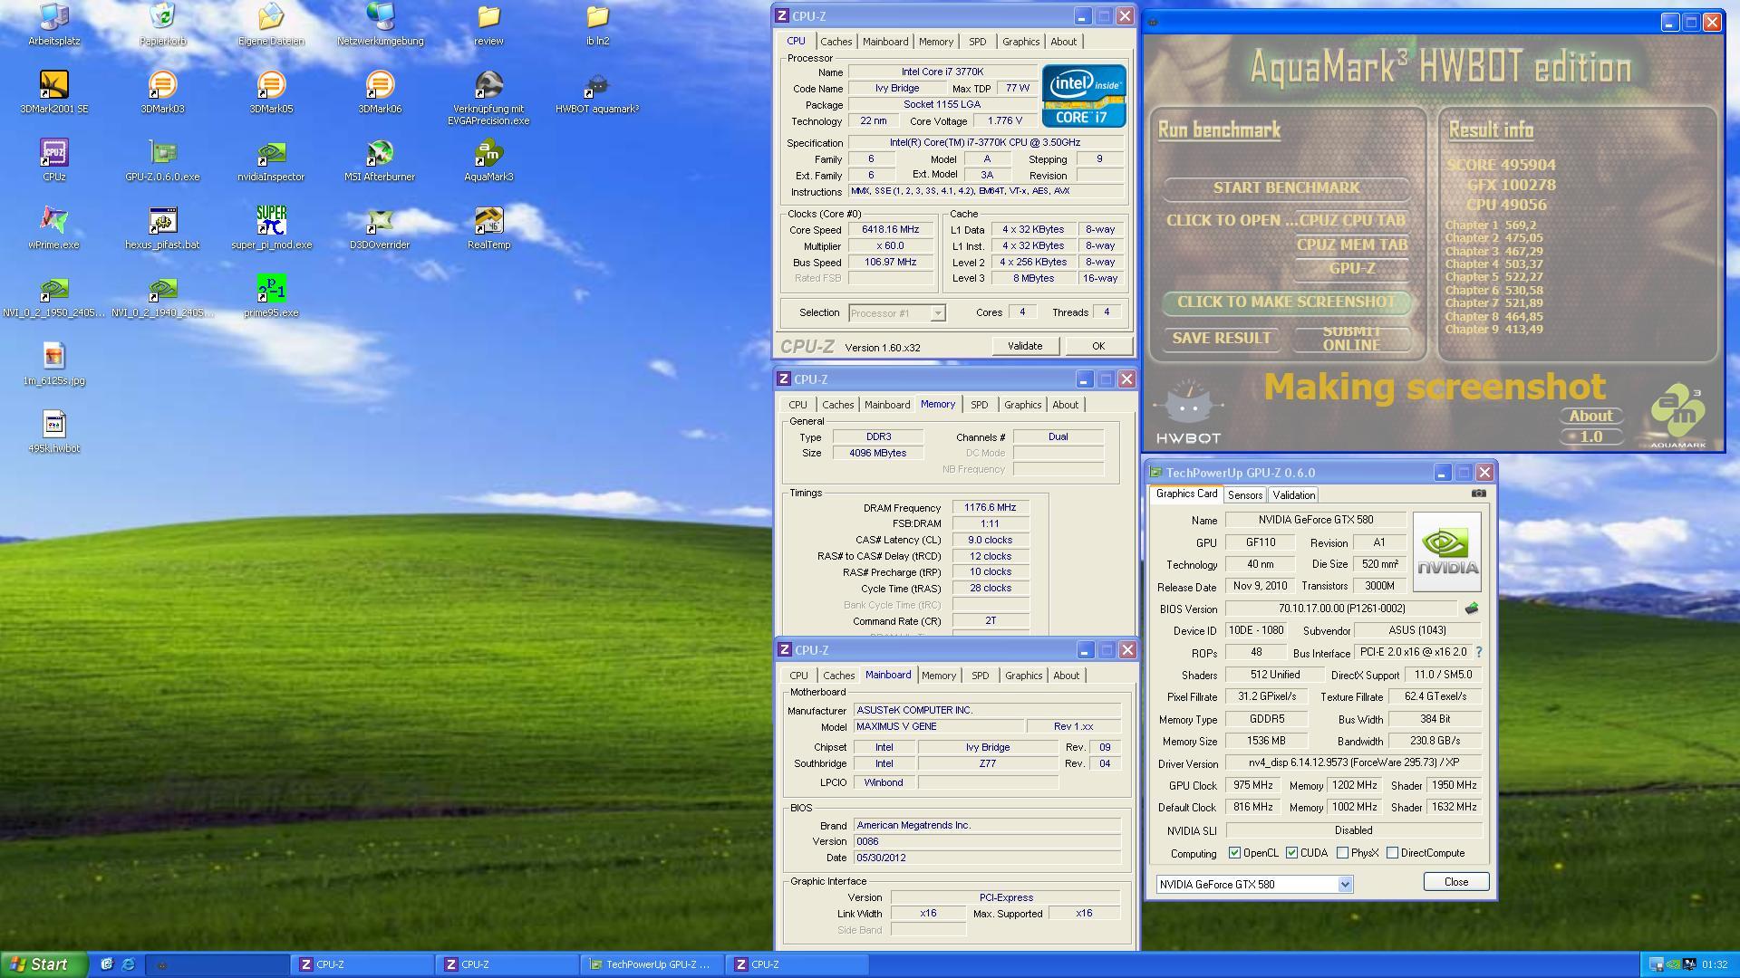This screenshot has height=978, width=1740.
Task: Open the Arbeitsplatz desktop icon
Action: [x=53, y=23]
